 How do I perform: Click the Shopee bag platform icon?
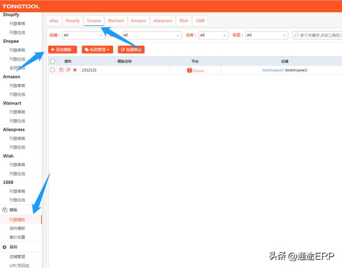[189, 70]
